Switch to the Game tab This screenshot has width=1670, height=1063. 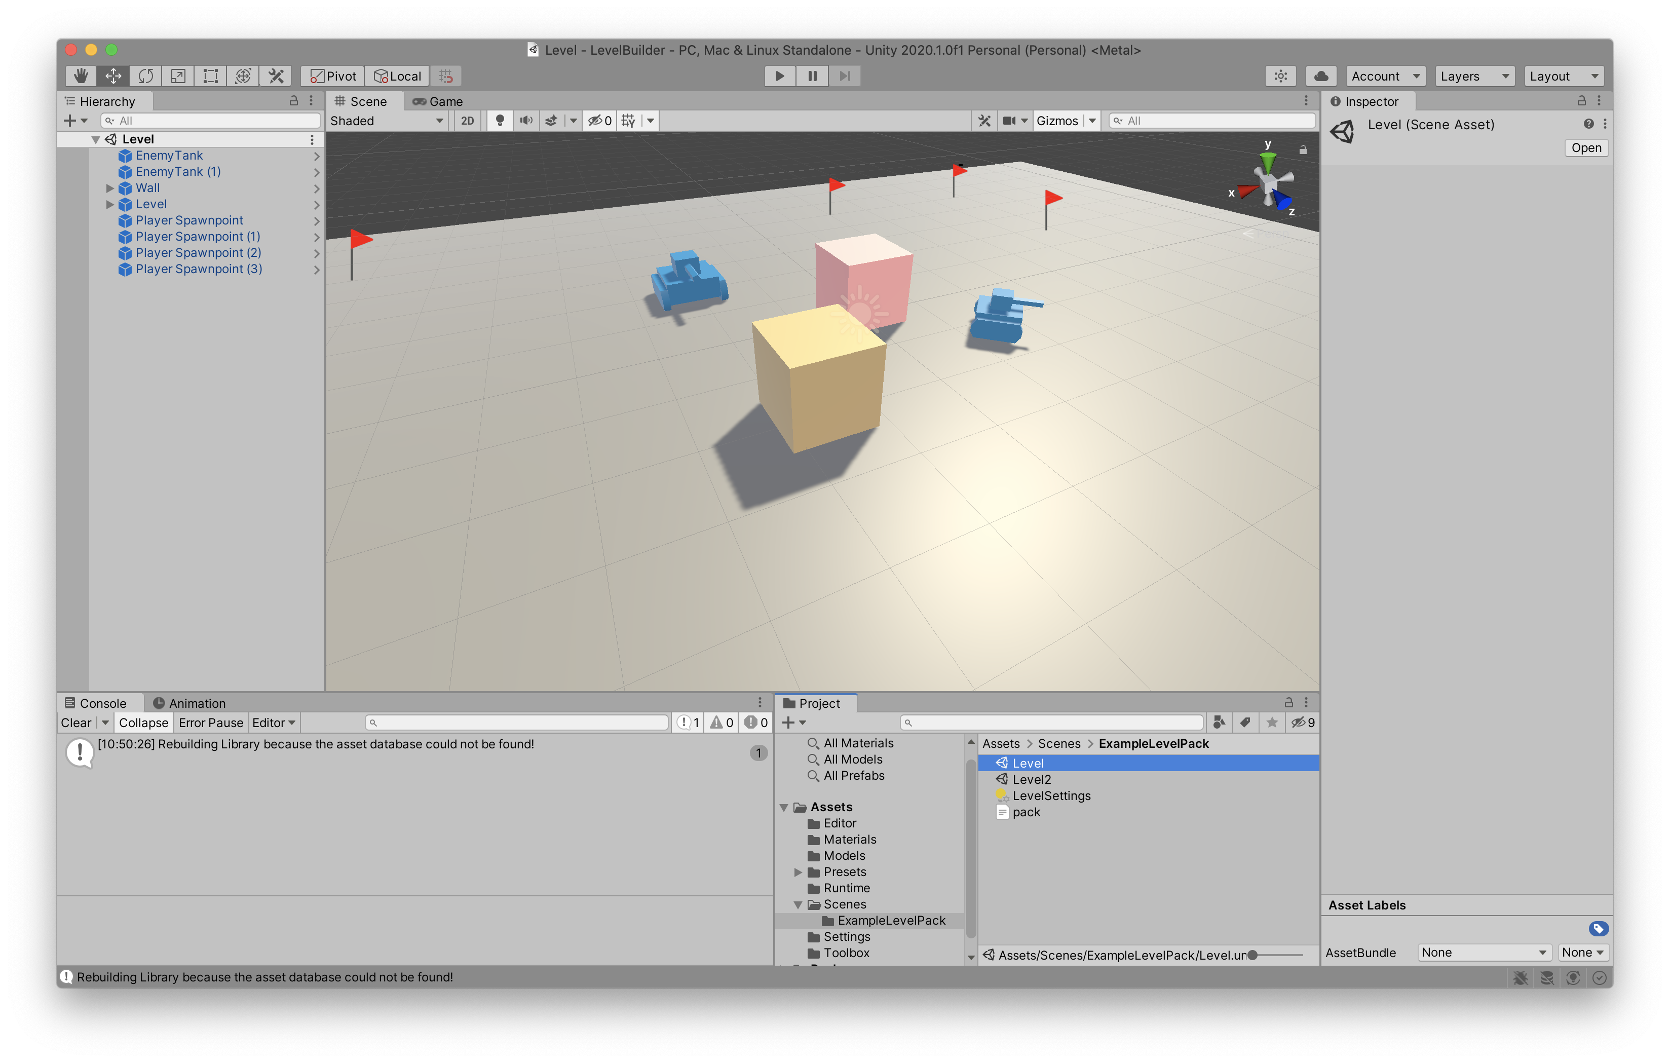(x=438, y=101)
